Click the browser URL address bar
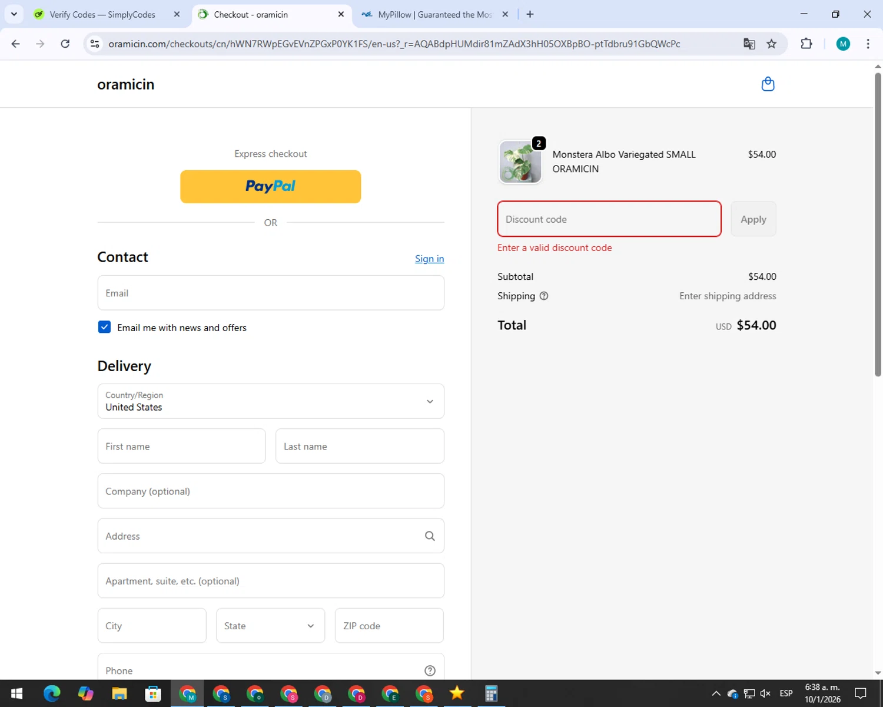 394,44
